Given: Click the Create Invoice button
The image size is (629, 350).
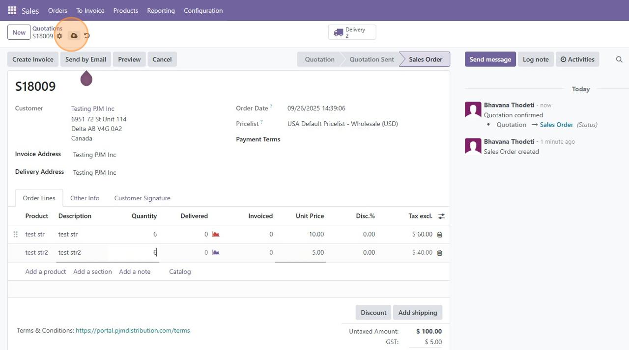Looking at the screenshot, I should [33, 59].
